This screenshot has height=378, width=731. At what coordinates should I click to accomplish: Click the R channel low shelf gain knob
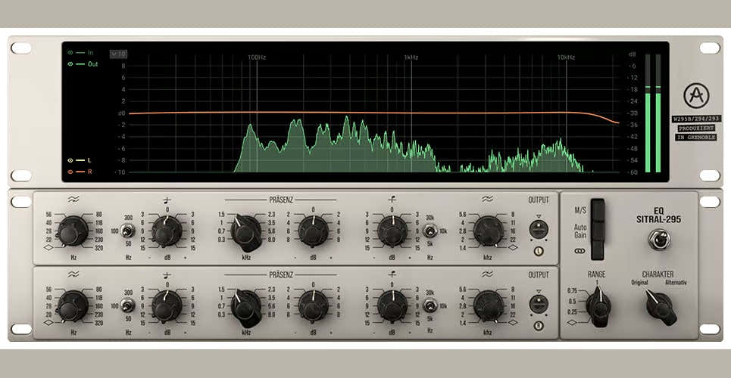tap(167, 306)
